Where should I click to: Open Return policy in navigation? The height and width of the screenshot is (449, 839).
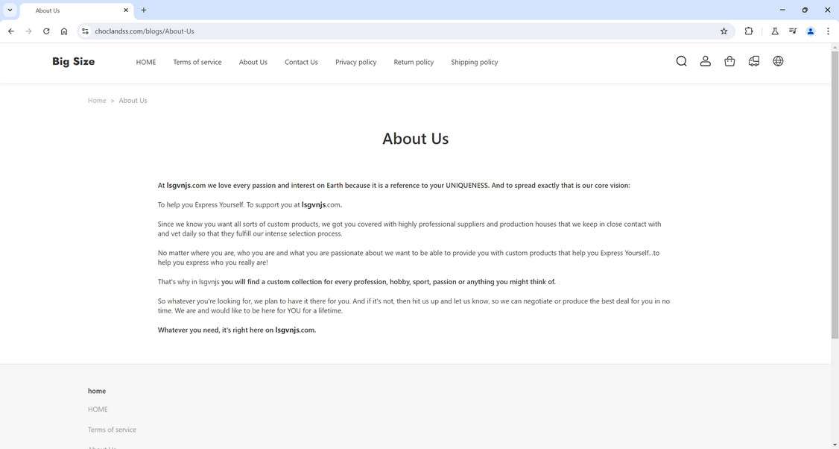414,62
